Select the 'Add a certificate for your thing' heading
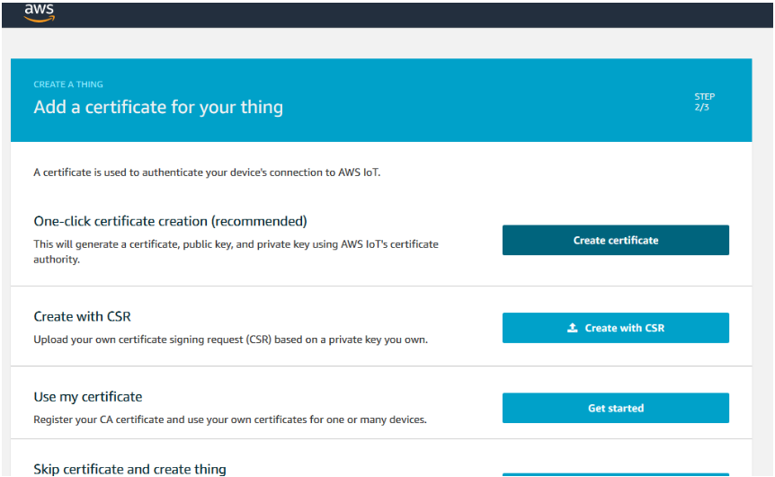 coord(158,107)
